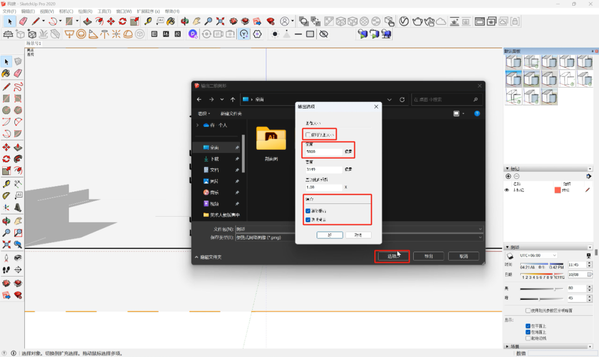Viewport: 599px width, 357px height.
Task: Enable 使用阳光参数区分明暗面 checkbox
Action: 528,310
